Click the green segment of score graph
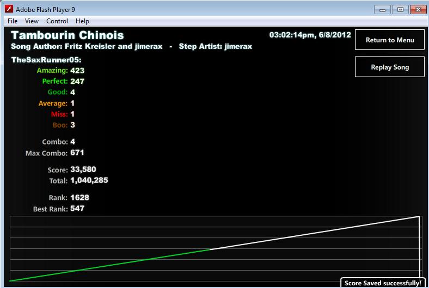 click(109, 265)
